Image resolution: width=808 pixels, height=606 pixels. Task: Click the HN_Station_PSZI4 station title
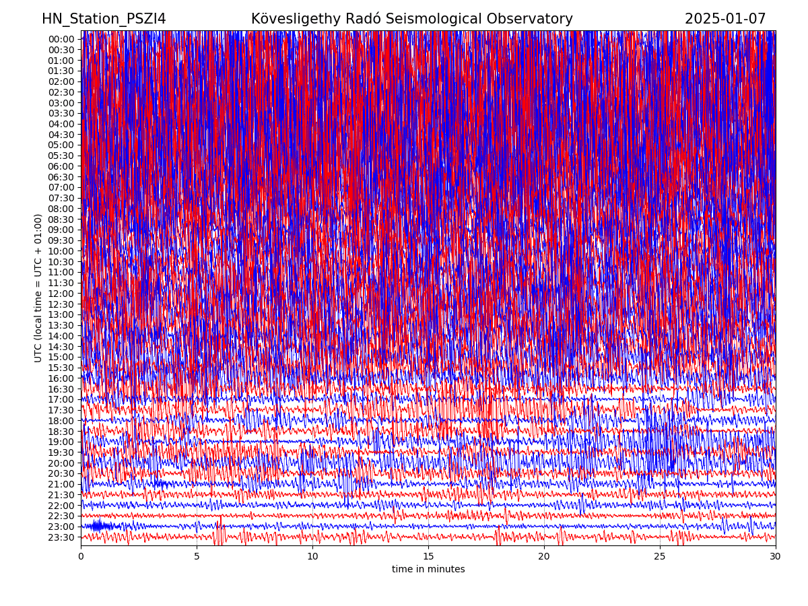[x=104, y=19]
